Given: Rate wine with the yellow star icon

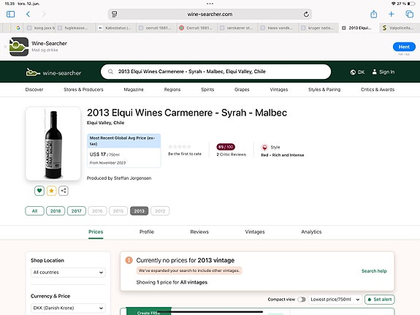Looking at the screenshot, I should click(x=51, y=191).
